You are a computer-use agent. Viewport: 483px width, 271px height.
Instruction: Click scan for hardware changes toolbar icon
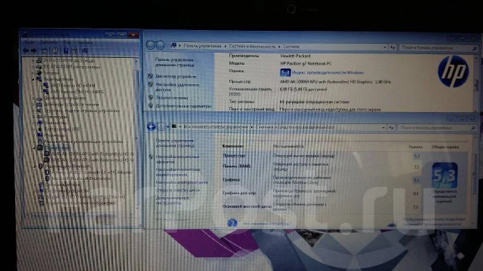point(85,50)
